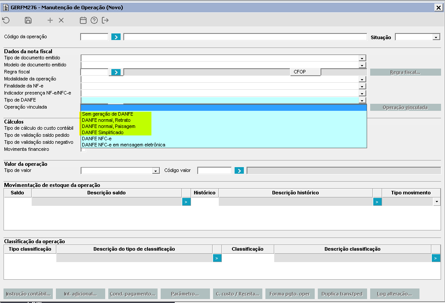Click the empty Saldo cell in first row
Image resolution: width=445 pixels, height=303 pixels.
pos(18,202)
